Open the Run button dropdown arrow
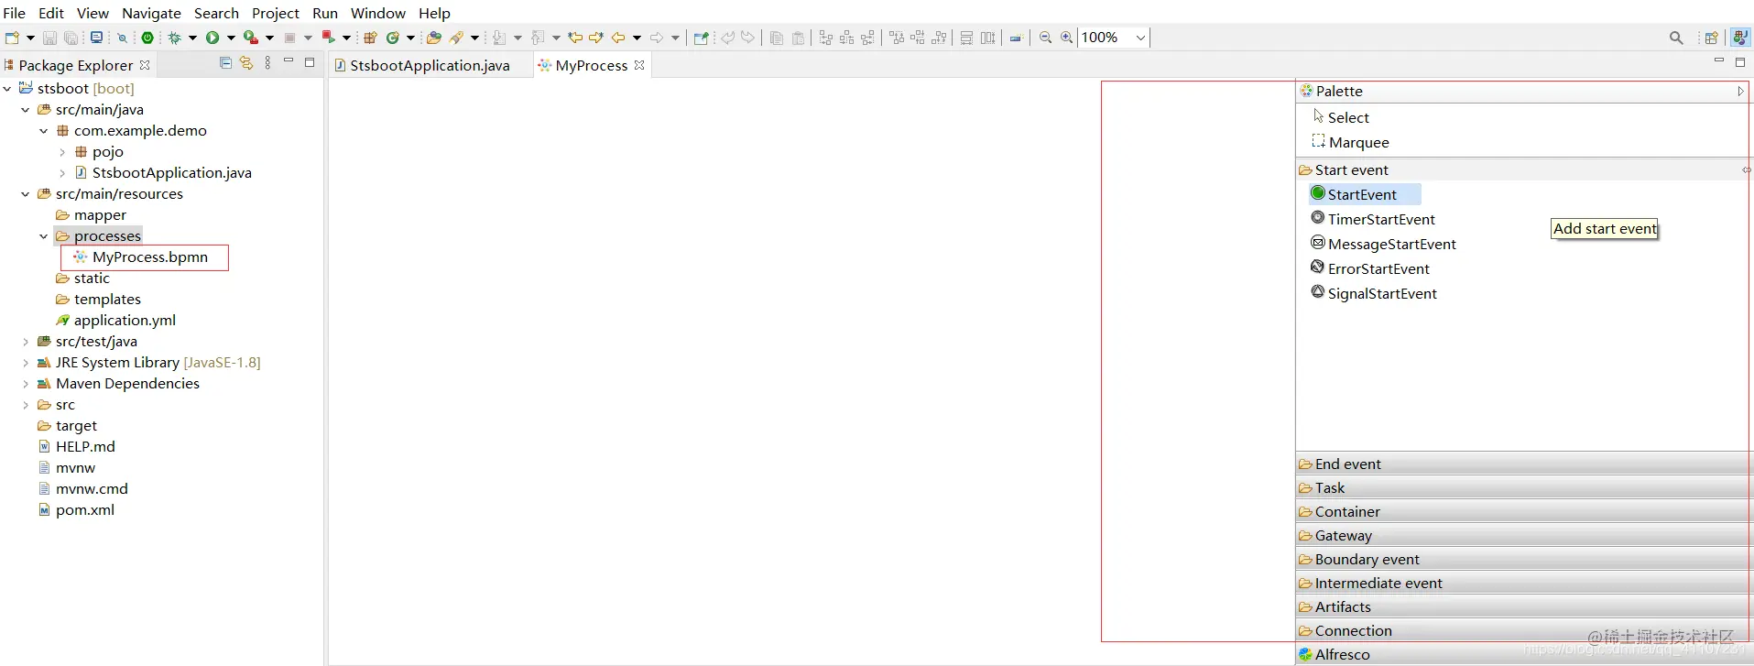This screenshot has width=1754, height=666. (x=231, y=38)
